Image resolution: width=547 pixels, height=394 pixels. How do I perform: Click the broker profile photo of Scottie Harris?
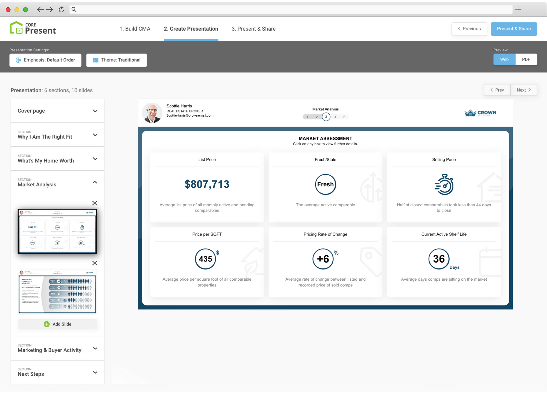[152, 112]
